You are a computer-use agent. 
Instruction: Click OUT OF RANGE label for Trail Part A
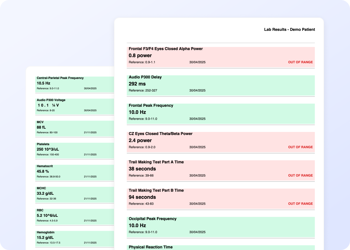point(300,175)
